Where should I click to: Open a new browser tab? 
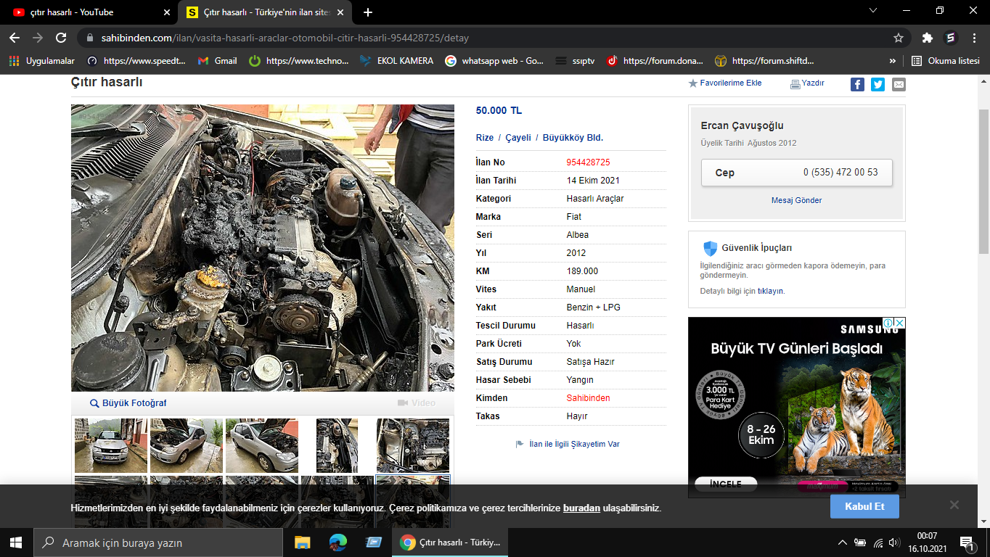368,12
